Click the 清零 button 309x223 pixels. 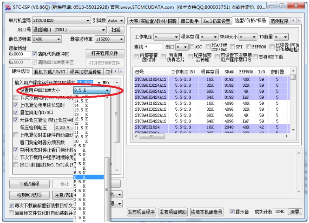(295, 212)
